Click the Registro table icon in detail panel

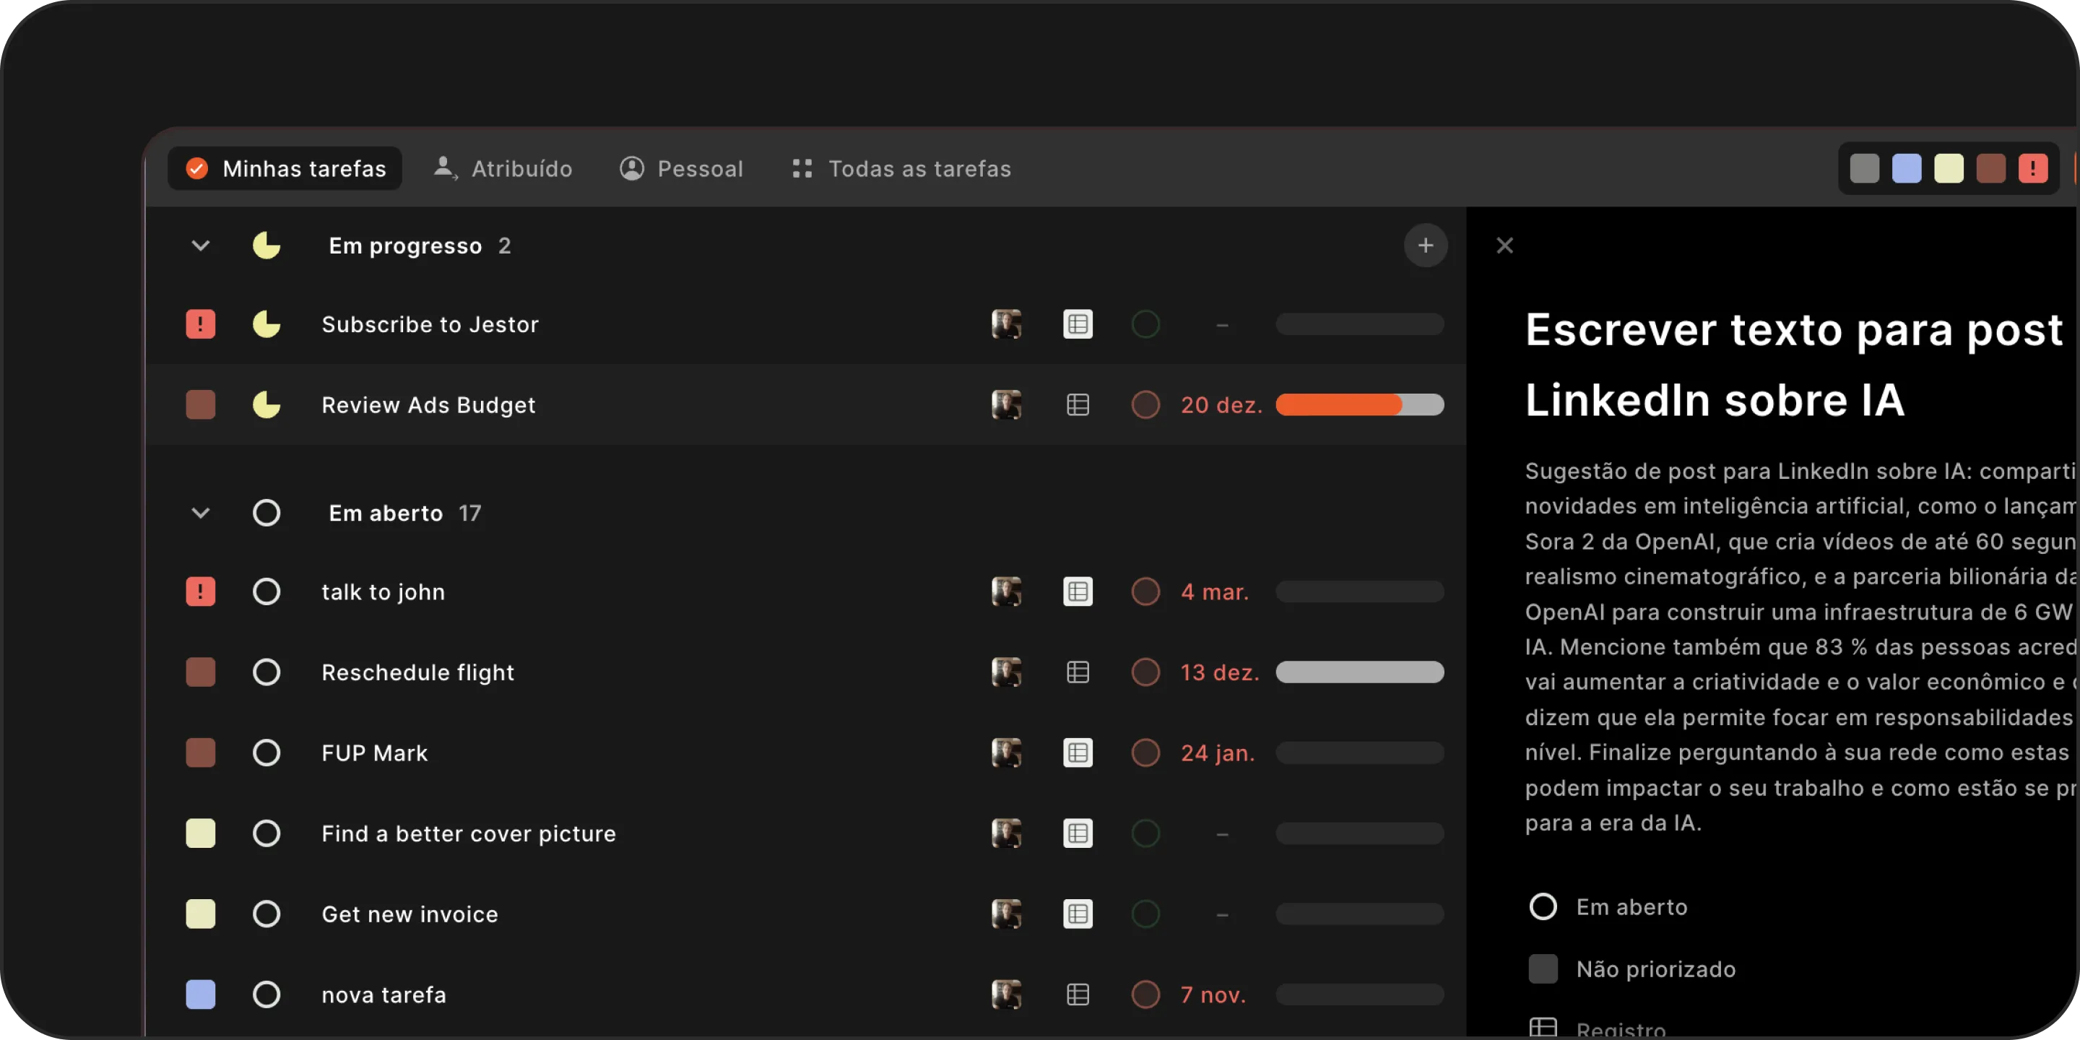point(1542,1027)
